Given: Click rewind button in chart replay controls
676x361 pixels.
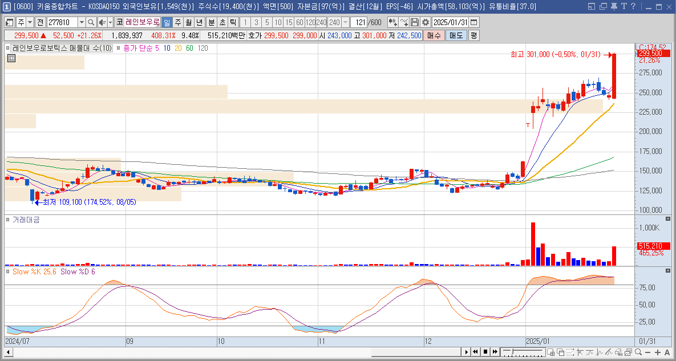Looking at the screenshot, I should 476,352.
